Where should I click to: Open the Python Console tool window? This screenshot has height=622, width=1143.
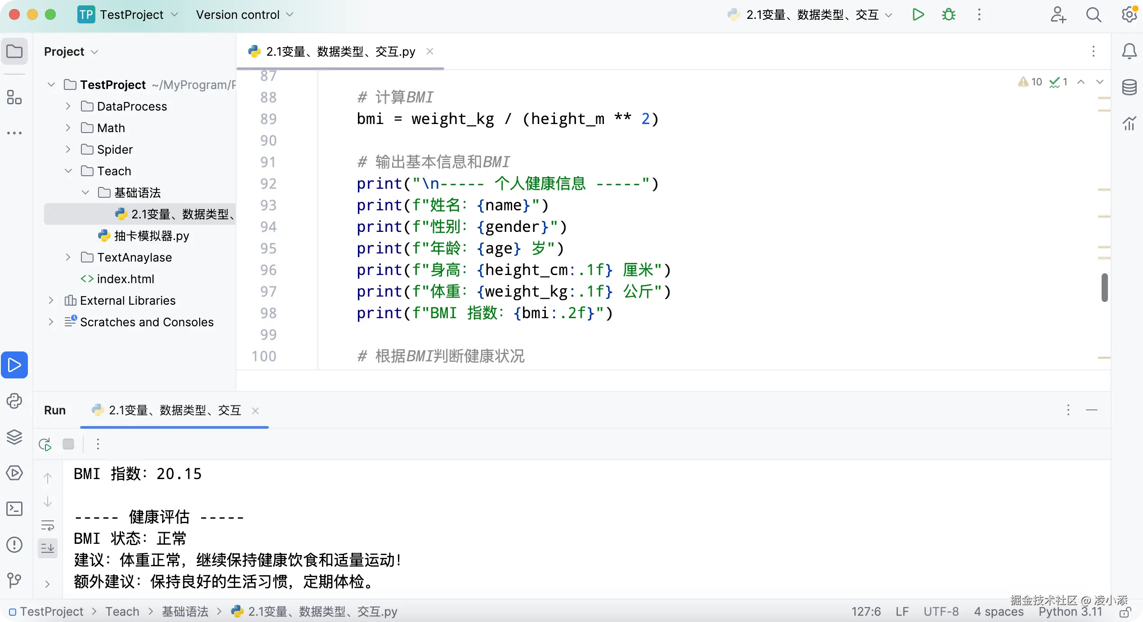coord(14,400)
